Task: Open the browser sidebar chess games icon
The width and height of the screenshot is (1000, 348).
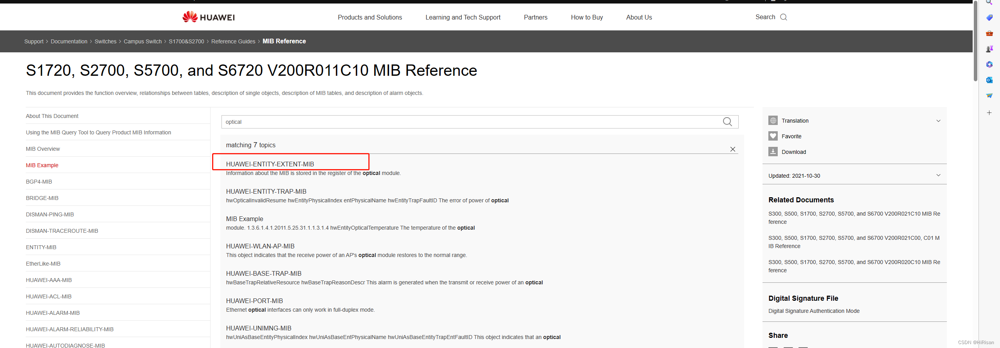Action: [x=989, y=49]
